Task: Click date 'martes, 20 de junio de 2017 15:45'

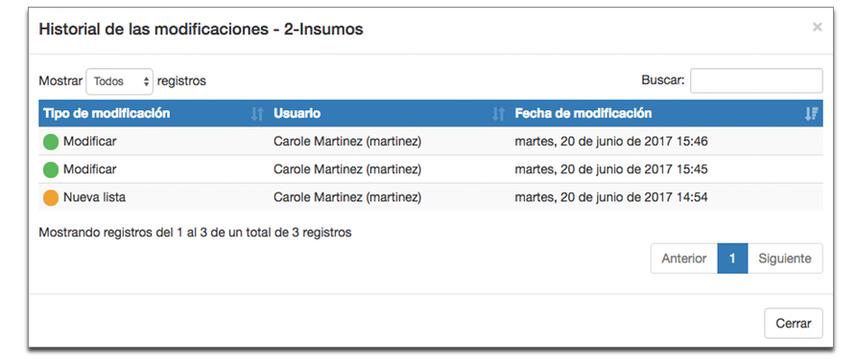Action: [611, 170]
